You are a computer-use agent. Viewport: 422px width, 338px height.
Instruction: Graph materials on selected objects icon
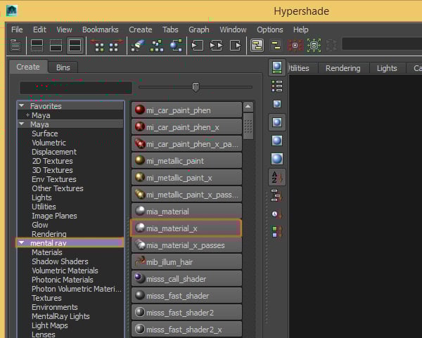176,46
